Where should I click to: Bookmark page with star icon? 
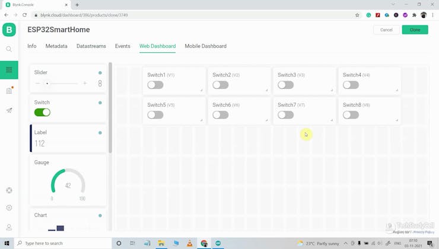pyautogui.click(x=357, y=15)
